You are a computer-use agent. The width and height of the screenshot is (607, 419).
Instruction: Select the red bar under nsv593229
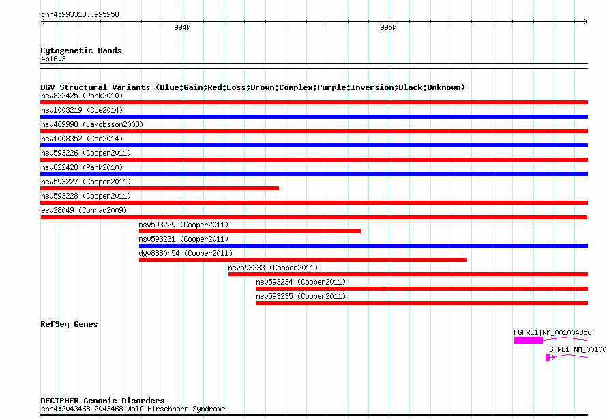pos(250,231)
